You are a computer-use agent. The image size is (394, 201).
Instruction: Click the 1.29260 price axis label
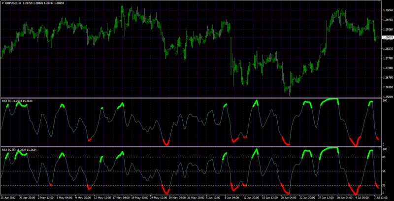click(388, 30)
